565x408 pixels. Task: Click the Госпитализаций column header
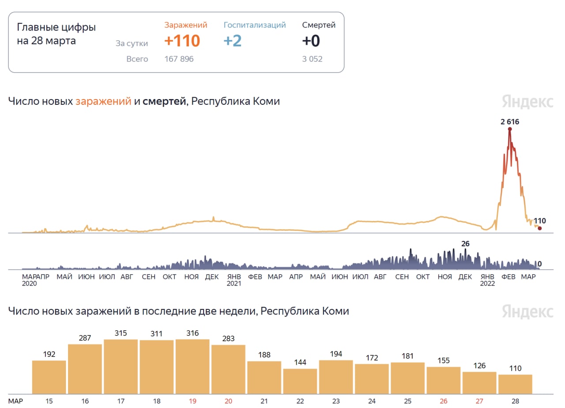click(x=255, y=25)
